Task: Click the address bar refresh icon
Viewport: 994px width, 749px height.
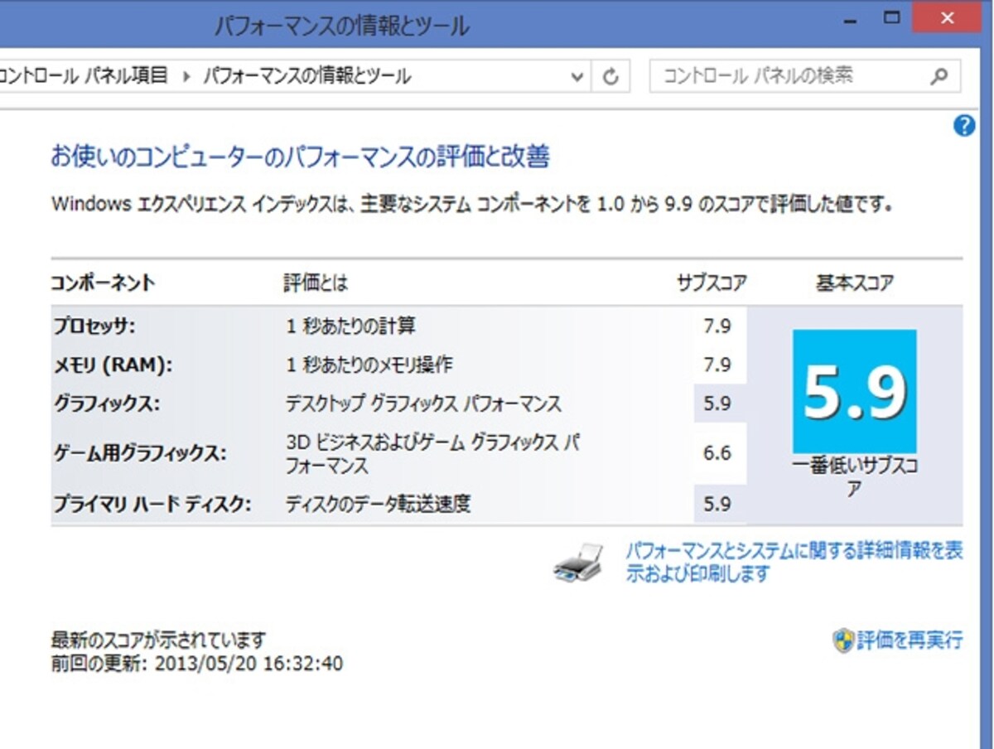Action: (x=610, y=77)
